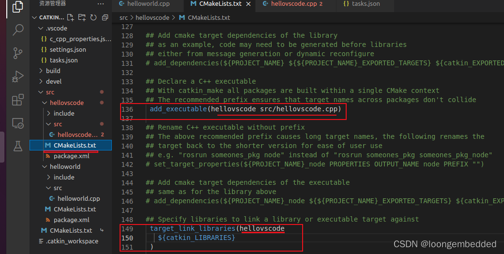Open the Explorer view in activity bar
This screenshot has height=254, width=504.
coord(18,7)
